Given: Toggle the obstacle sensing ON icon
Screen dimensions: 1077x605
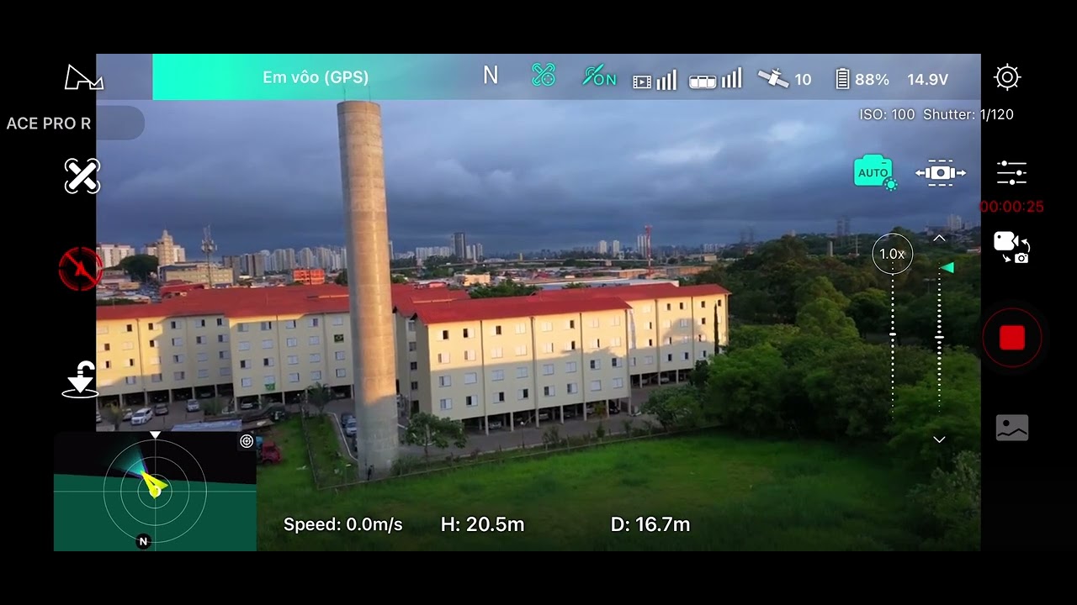Looking at the screenshot, I should click(x=599, y=76).
